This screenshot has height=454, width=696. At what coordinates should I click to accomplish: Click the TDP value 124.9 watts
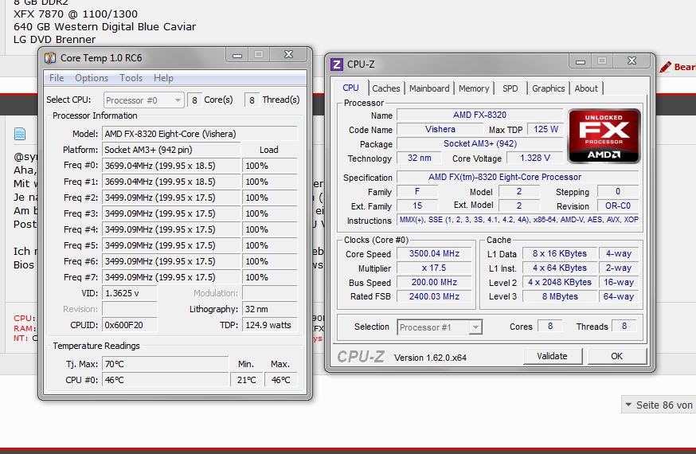269,325
